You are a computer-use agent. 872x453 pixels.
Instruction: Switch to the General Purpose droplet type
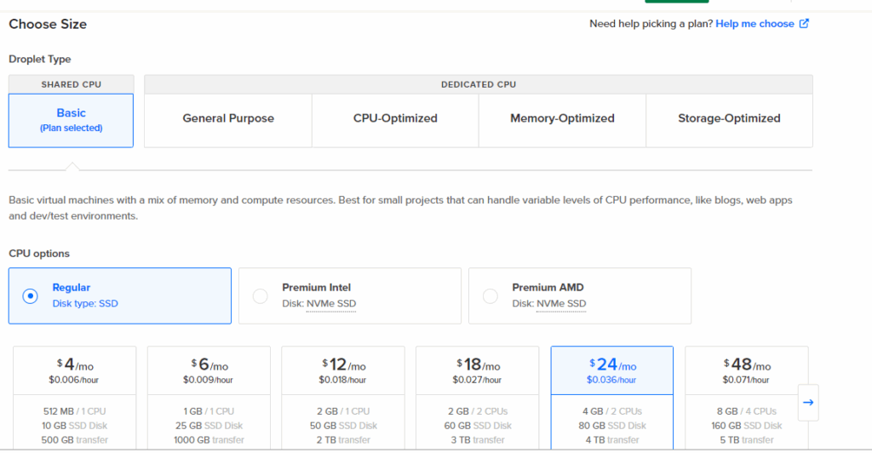228,119
